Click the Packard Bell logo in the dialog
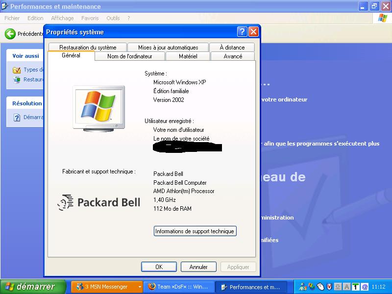The image size is (392, 294). tap(99, 202)
